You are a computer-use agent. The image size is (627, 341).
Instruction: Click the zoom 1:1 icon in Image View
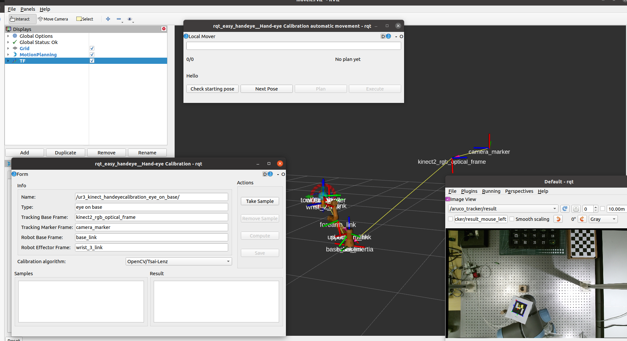[576, 209]
